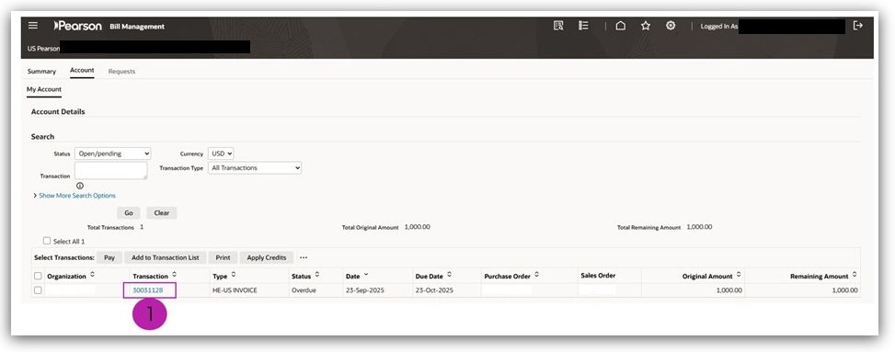Screen dimensions: 895x352
Task: Select the My Account sub-tab
Action: point(44,89)
